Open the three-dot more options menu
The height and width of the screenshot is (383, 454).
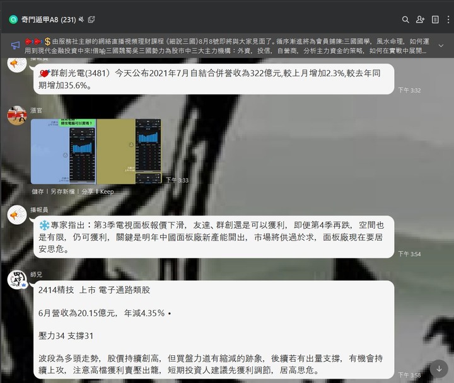pyautogui.click(x=448, y=20)
